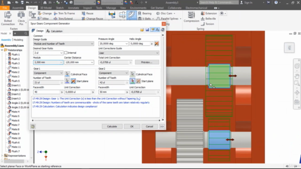Click the Miter frame tool

pos(43,19)
